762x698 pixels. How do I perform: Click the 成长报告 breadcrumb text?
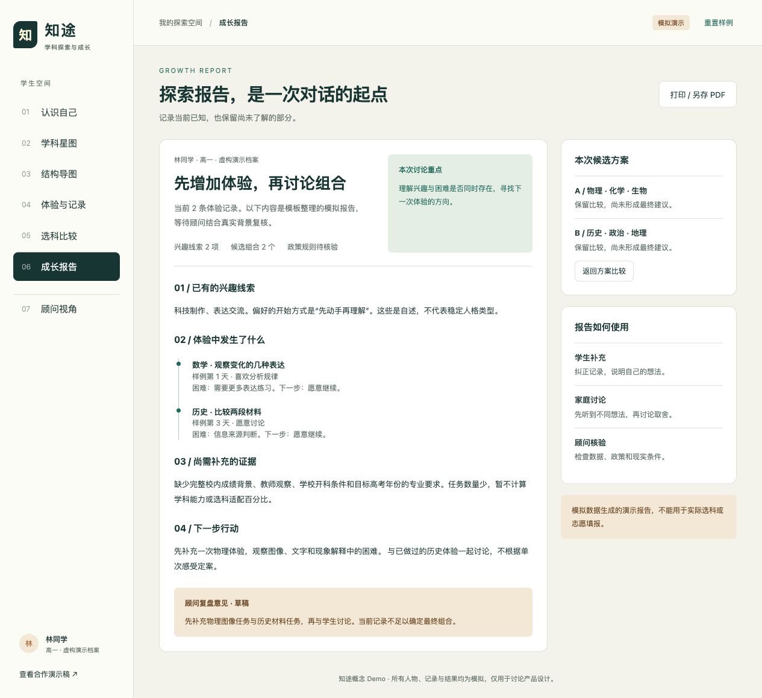click(x=233, y=23)
